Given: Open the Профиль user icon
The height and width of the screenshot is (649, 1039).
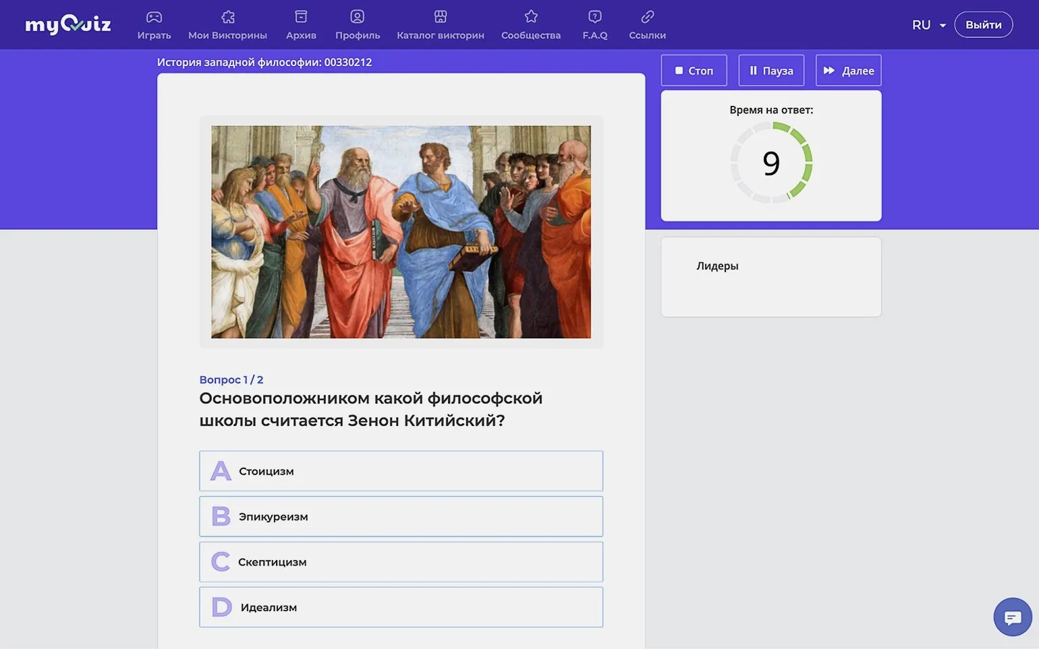Looking at the screenshot, I should (358, 17).
